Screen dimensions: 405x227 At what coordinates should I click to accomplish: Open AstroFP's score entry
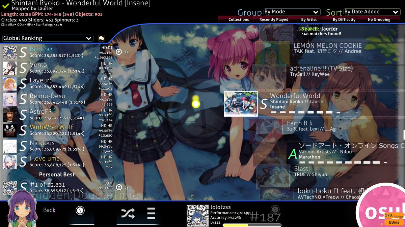click(x=58, y=115)
